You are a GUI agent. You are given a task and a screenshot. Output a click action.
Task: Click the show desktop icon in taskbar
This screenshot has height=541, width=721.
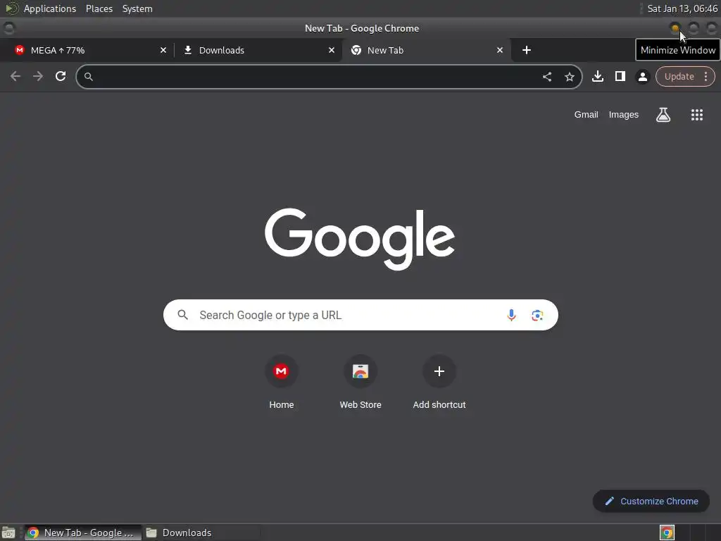click(x=8, y=533)
